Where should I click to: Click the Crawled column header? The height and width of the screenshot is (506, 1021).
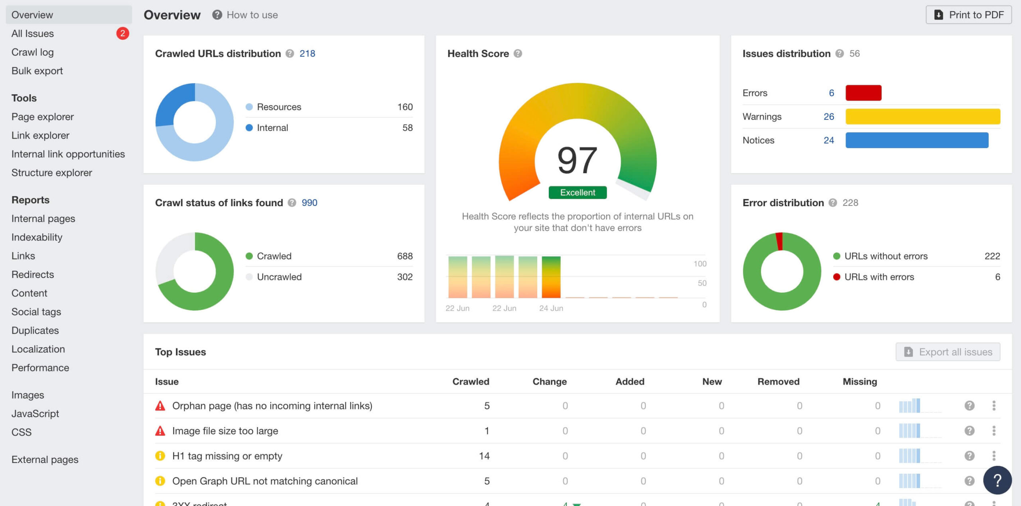coord(471,381)
